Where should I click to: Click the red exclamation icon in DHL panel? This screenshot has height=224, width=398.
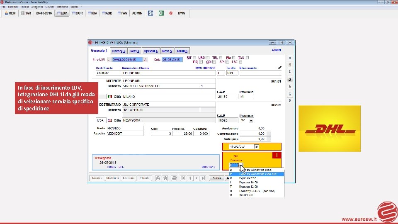(277, 155)
